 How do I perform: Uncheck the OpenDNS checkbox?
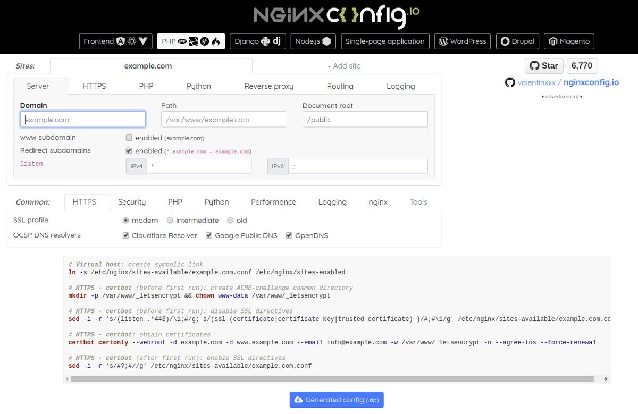click(289, 235)
